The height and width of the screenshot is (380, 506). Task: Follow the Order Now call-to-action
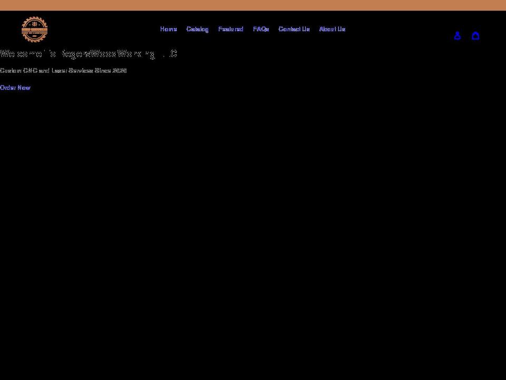15,88
